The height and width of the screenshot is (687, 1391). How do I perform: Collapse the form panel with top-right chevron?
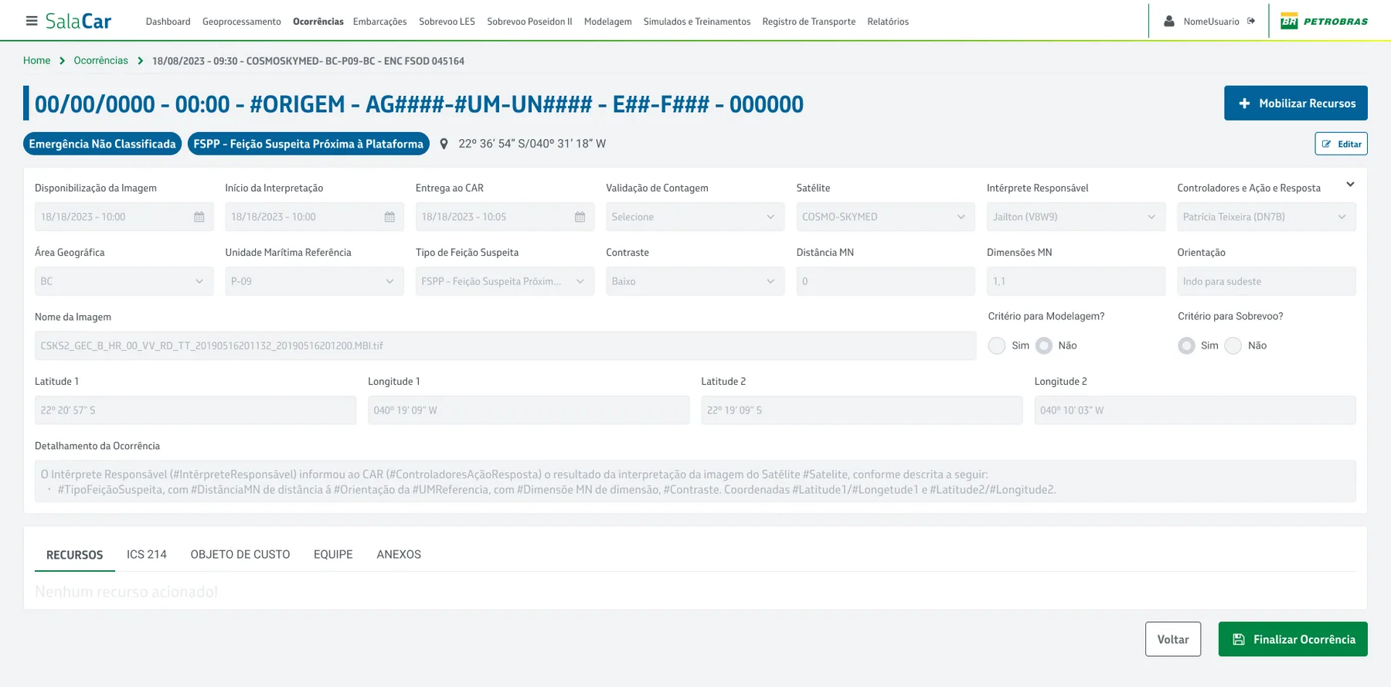coord(1350,184)
